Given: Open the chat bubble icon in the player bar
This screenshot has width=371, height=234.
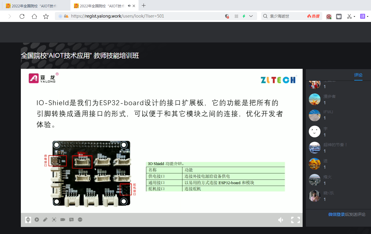Looking at the screenshot, I should point(71,220).
